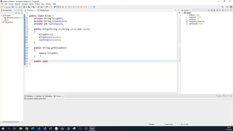Open Chrome from the taskbar
Screen dimensions: 233x131
[27, 128]
